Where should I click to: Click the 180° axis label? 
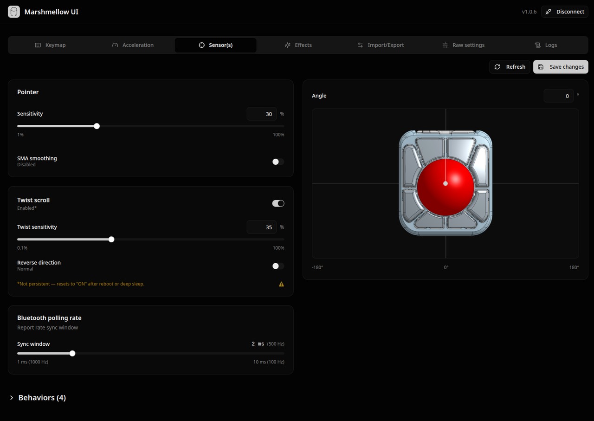(x=574, y=267)
